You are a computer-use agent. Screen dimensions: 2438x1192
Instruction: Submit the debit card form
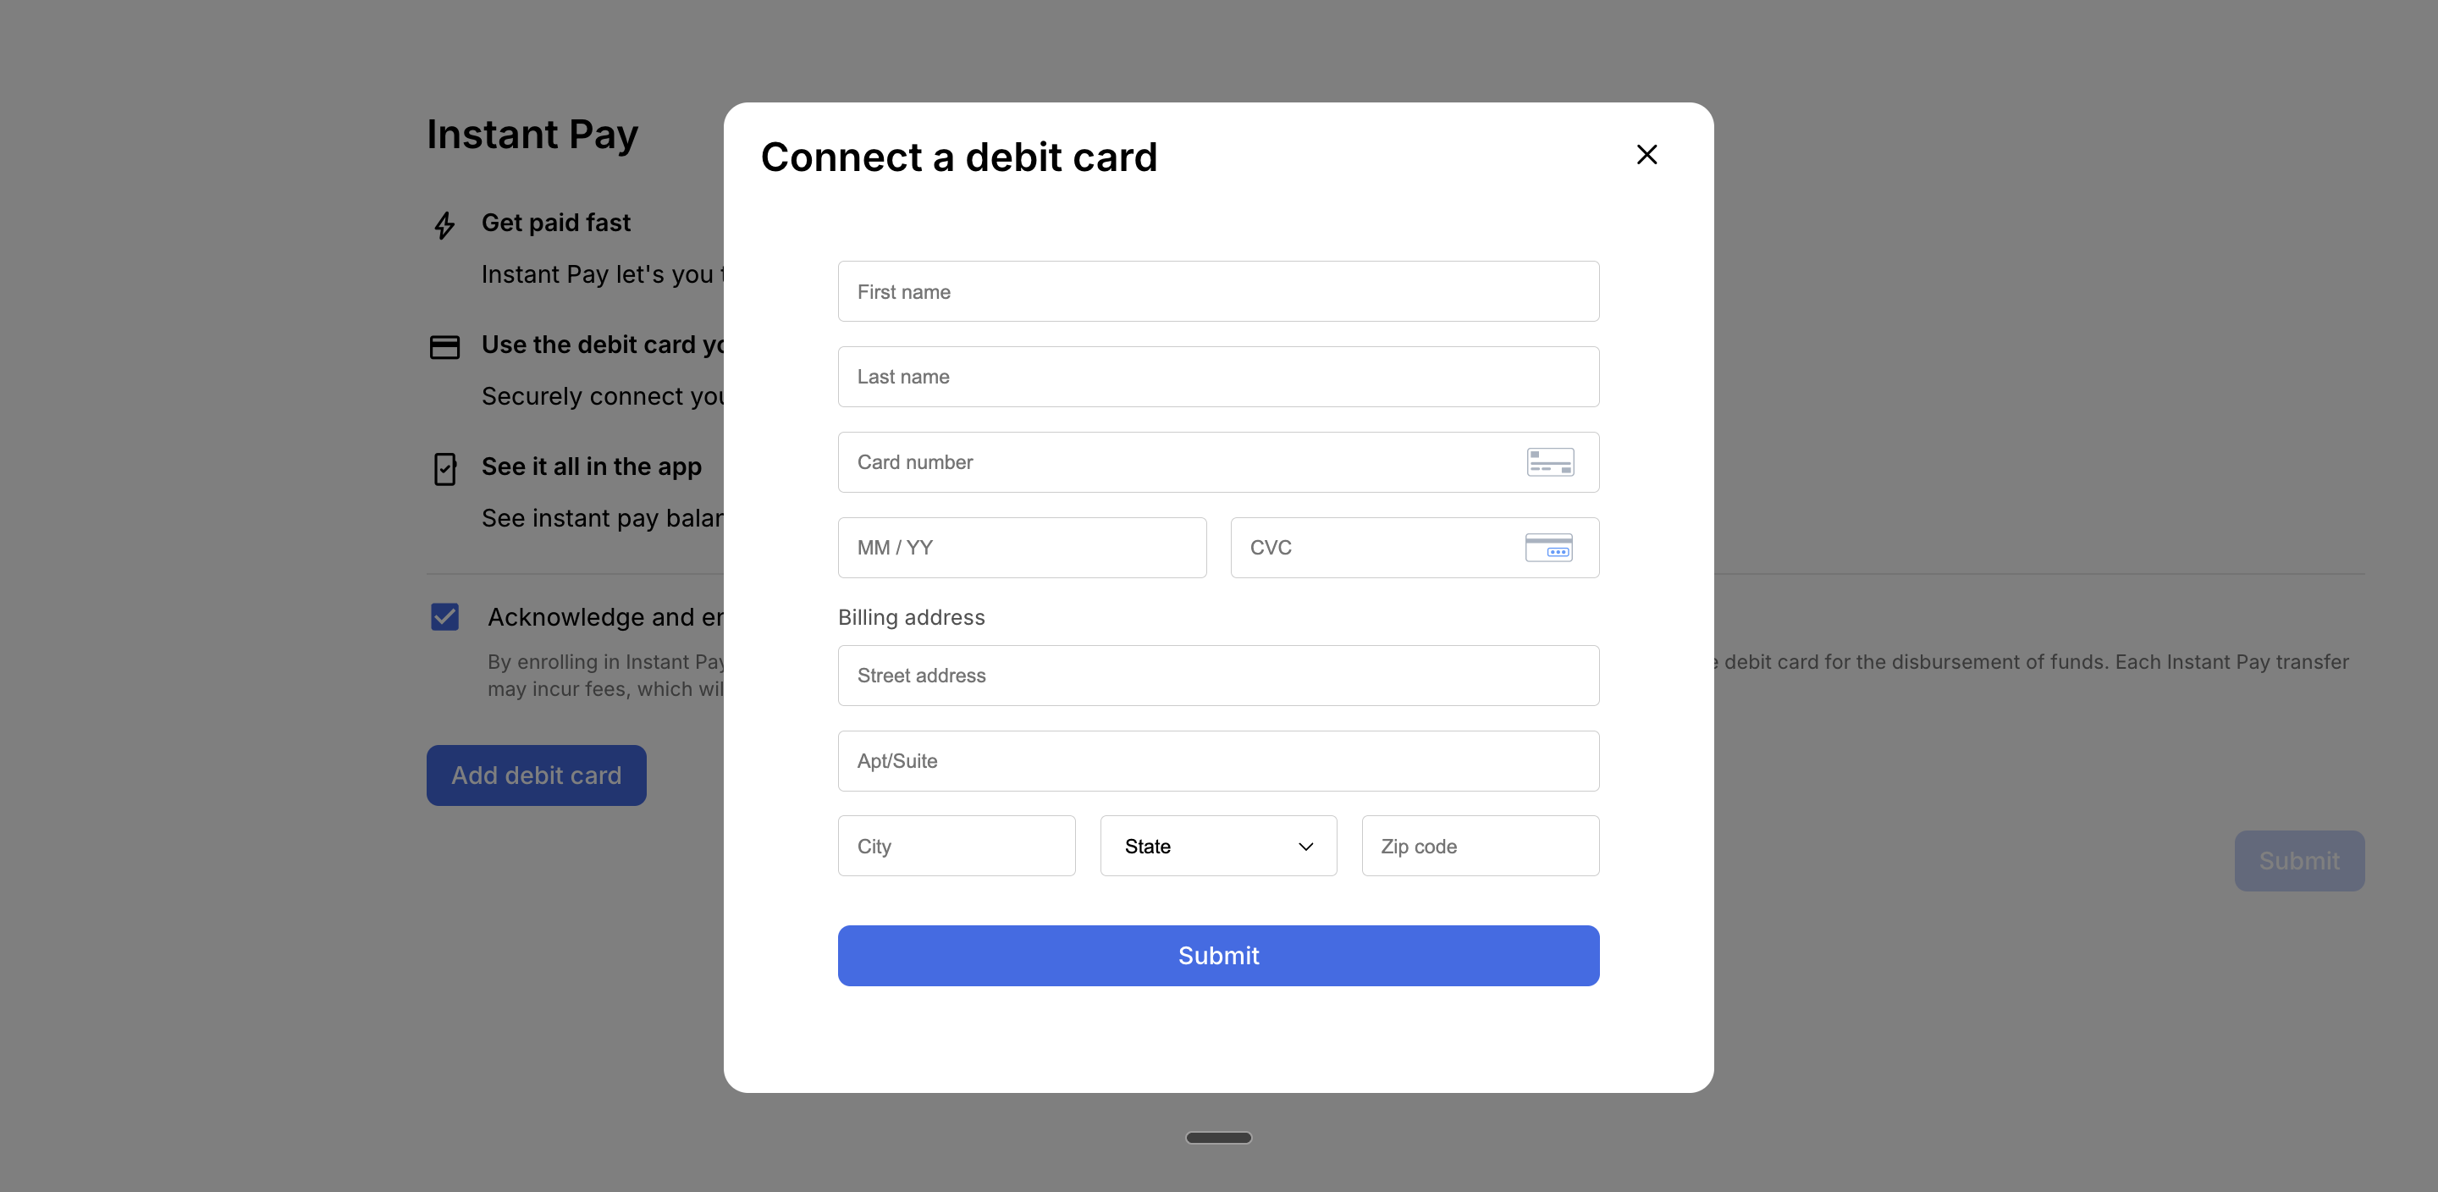click(1218, 955)
